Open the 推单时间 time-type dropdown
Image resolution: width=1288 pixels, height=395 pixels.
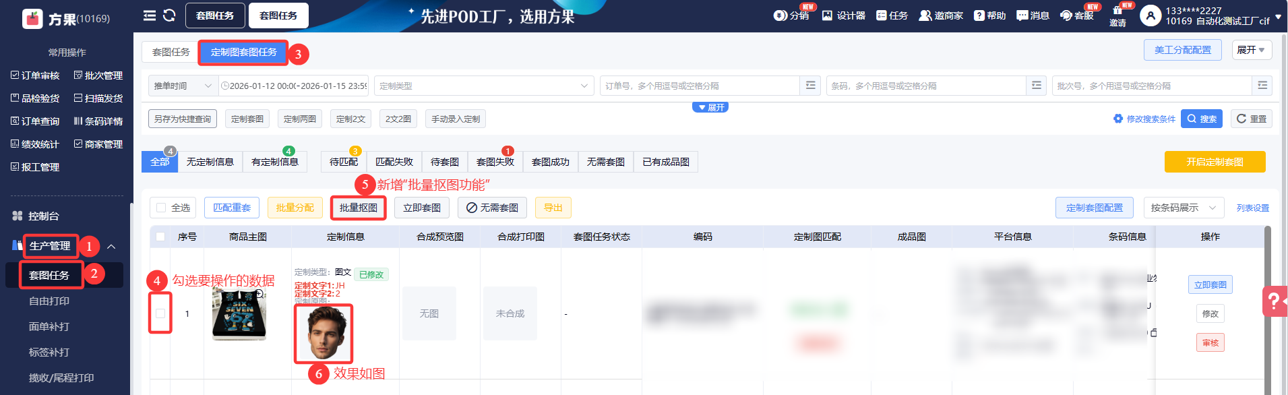pyautogui.click(x=183, y=86)
